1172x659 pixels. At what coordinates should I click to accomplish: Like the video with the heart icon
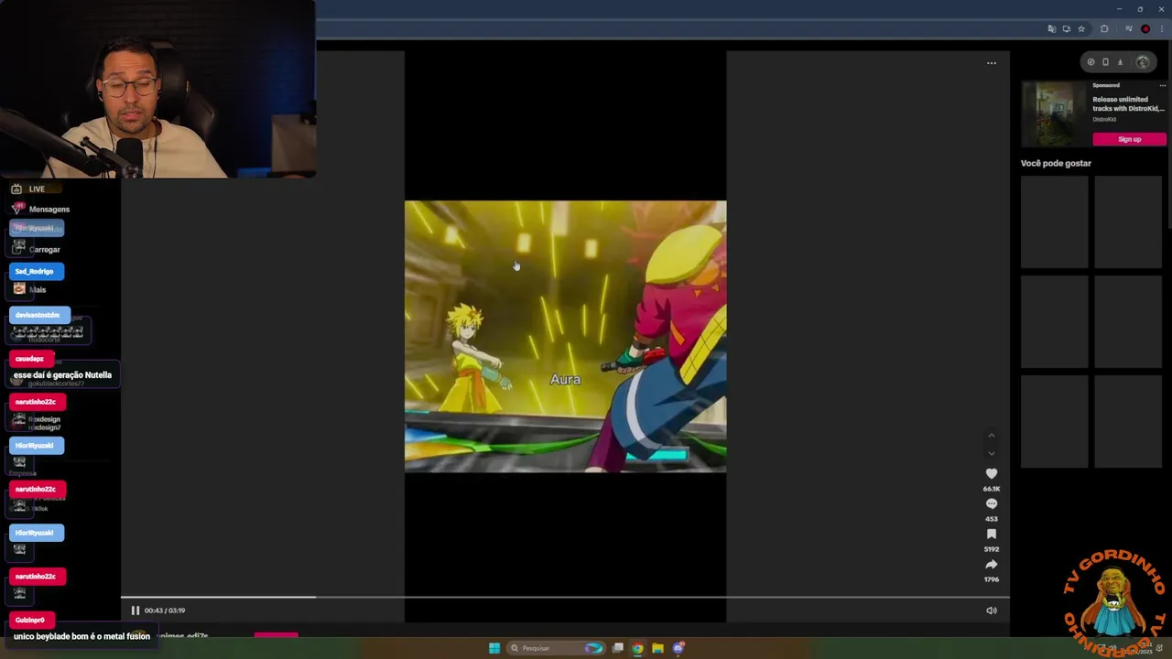(992, 473)
